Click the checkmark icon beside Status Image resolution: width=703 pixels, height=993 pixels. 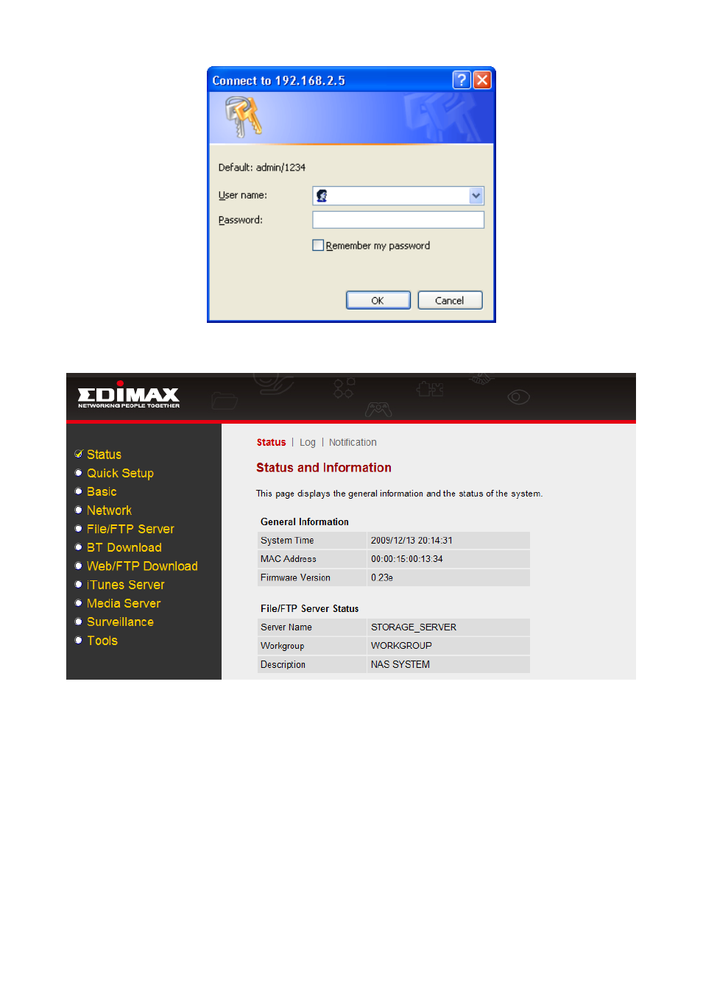79,455
